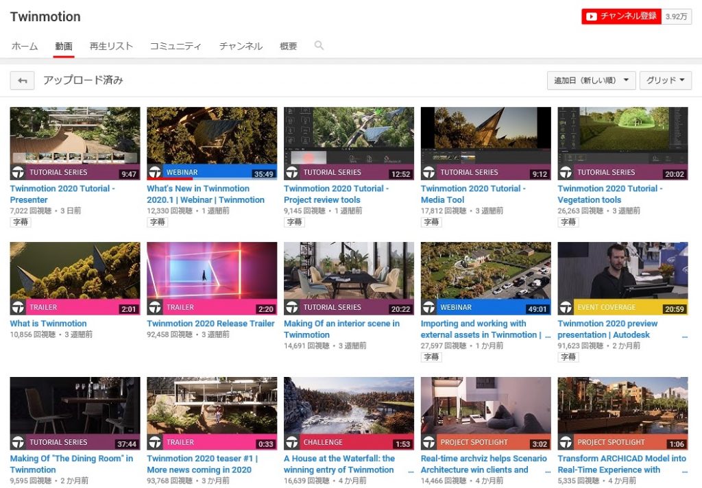Open the more menu beside Scenario Architecture video
Screen dimensions: 702x488
click(548, 471)
